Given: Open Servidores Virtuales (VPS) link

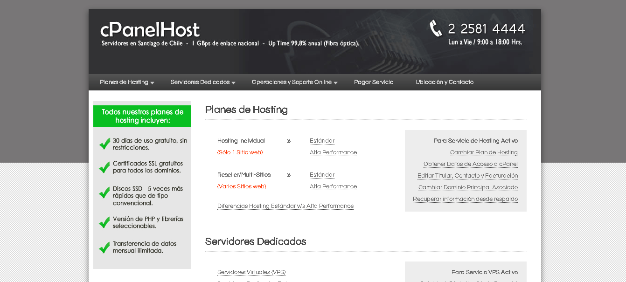Looking at the screenshot, I should [251, 272].
